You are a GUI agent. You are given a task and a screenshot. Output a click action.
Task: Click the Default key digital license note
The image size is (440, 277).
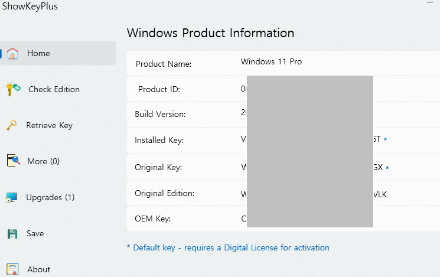click(x=228, y=247)
